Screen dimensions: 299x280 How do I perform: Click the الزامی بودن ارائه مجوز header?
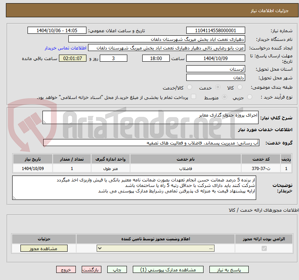[x=264, y=239]
